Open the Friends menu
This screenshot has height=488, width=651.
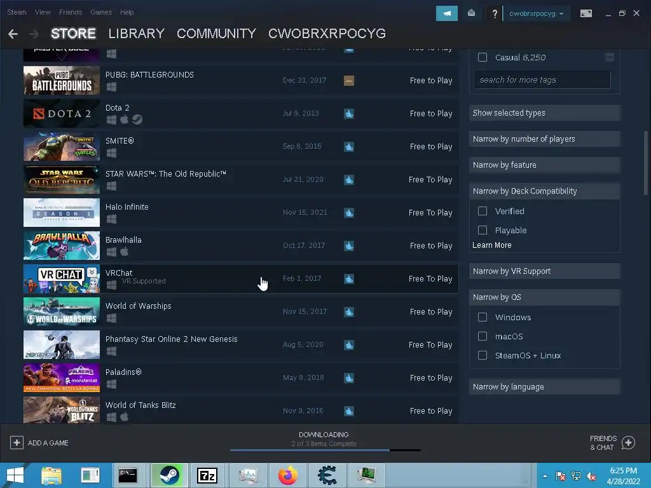click(x=71, y=12)
